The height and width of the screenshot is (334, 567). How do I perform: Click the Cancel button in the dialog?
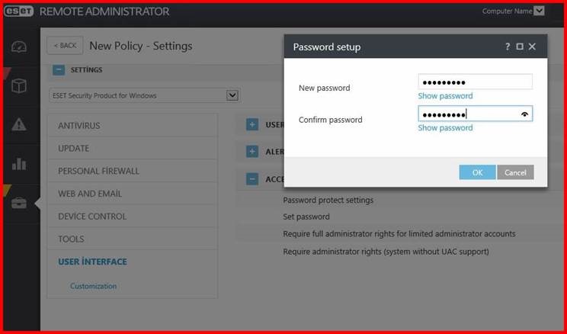tap(515, 172)
